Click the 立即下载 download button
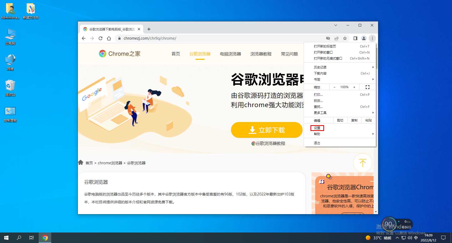The height and width of the screenshot is (243, 452). (267, 130)
